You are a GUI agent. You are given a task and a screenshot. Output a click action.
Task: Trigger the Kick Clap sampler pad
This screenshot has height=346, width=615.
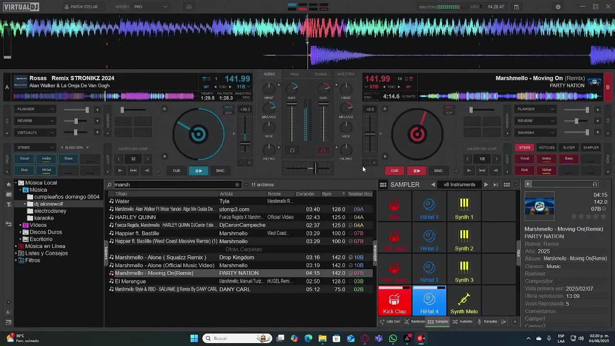pos(394,301)
